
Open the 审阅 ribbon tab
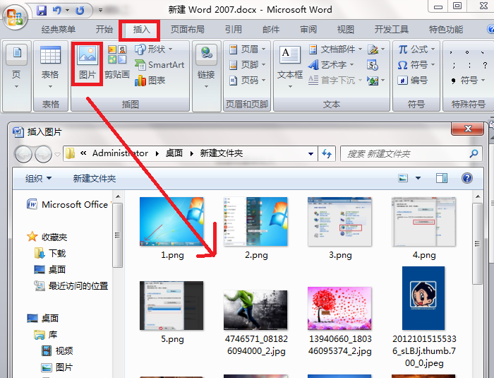(x=308, y=30)
